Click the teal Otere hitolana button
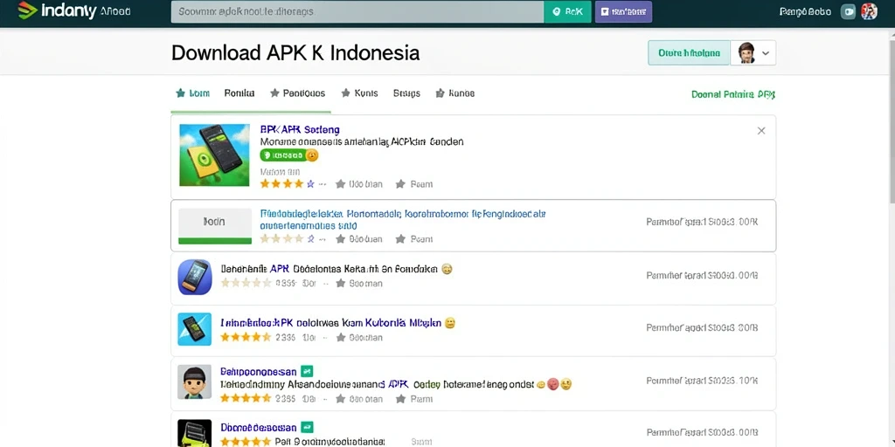895x447 pixels. click(689, 53)
